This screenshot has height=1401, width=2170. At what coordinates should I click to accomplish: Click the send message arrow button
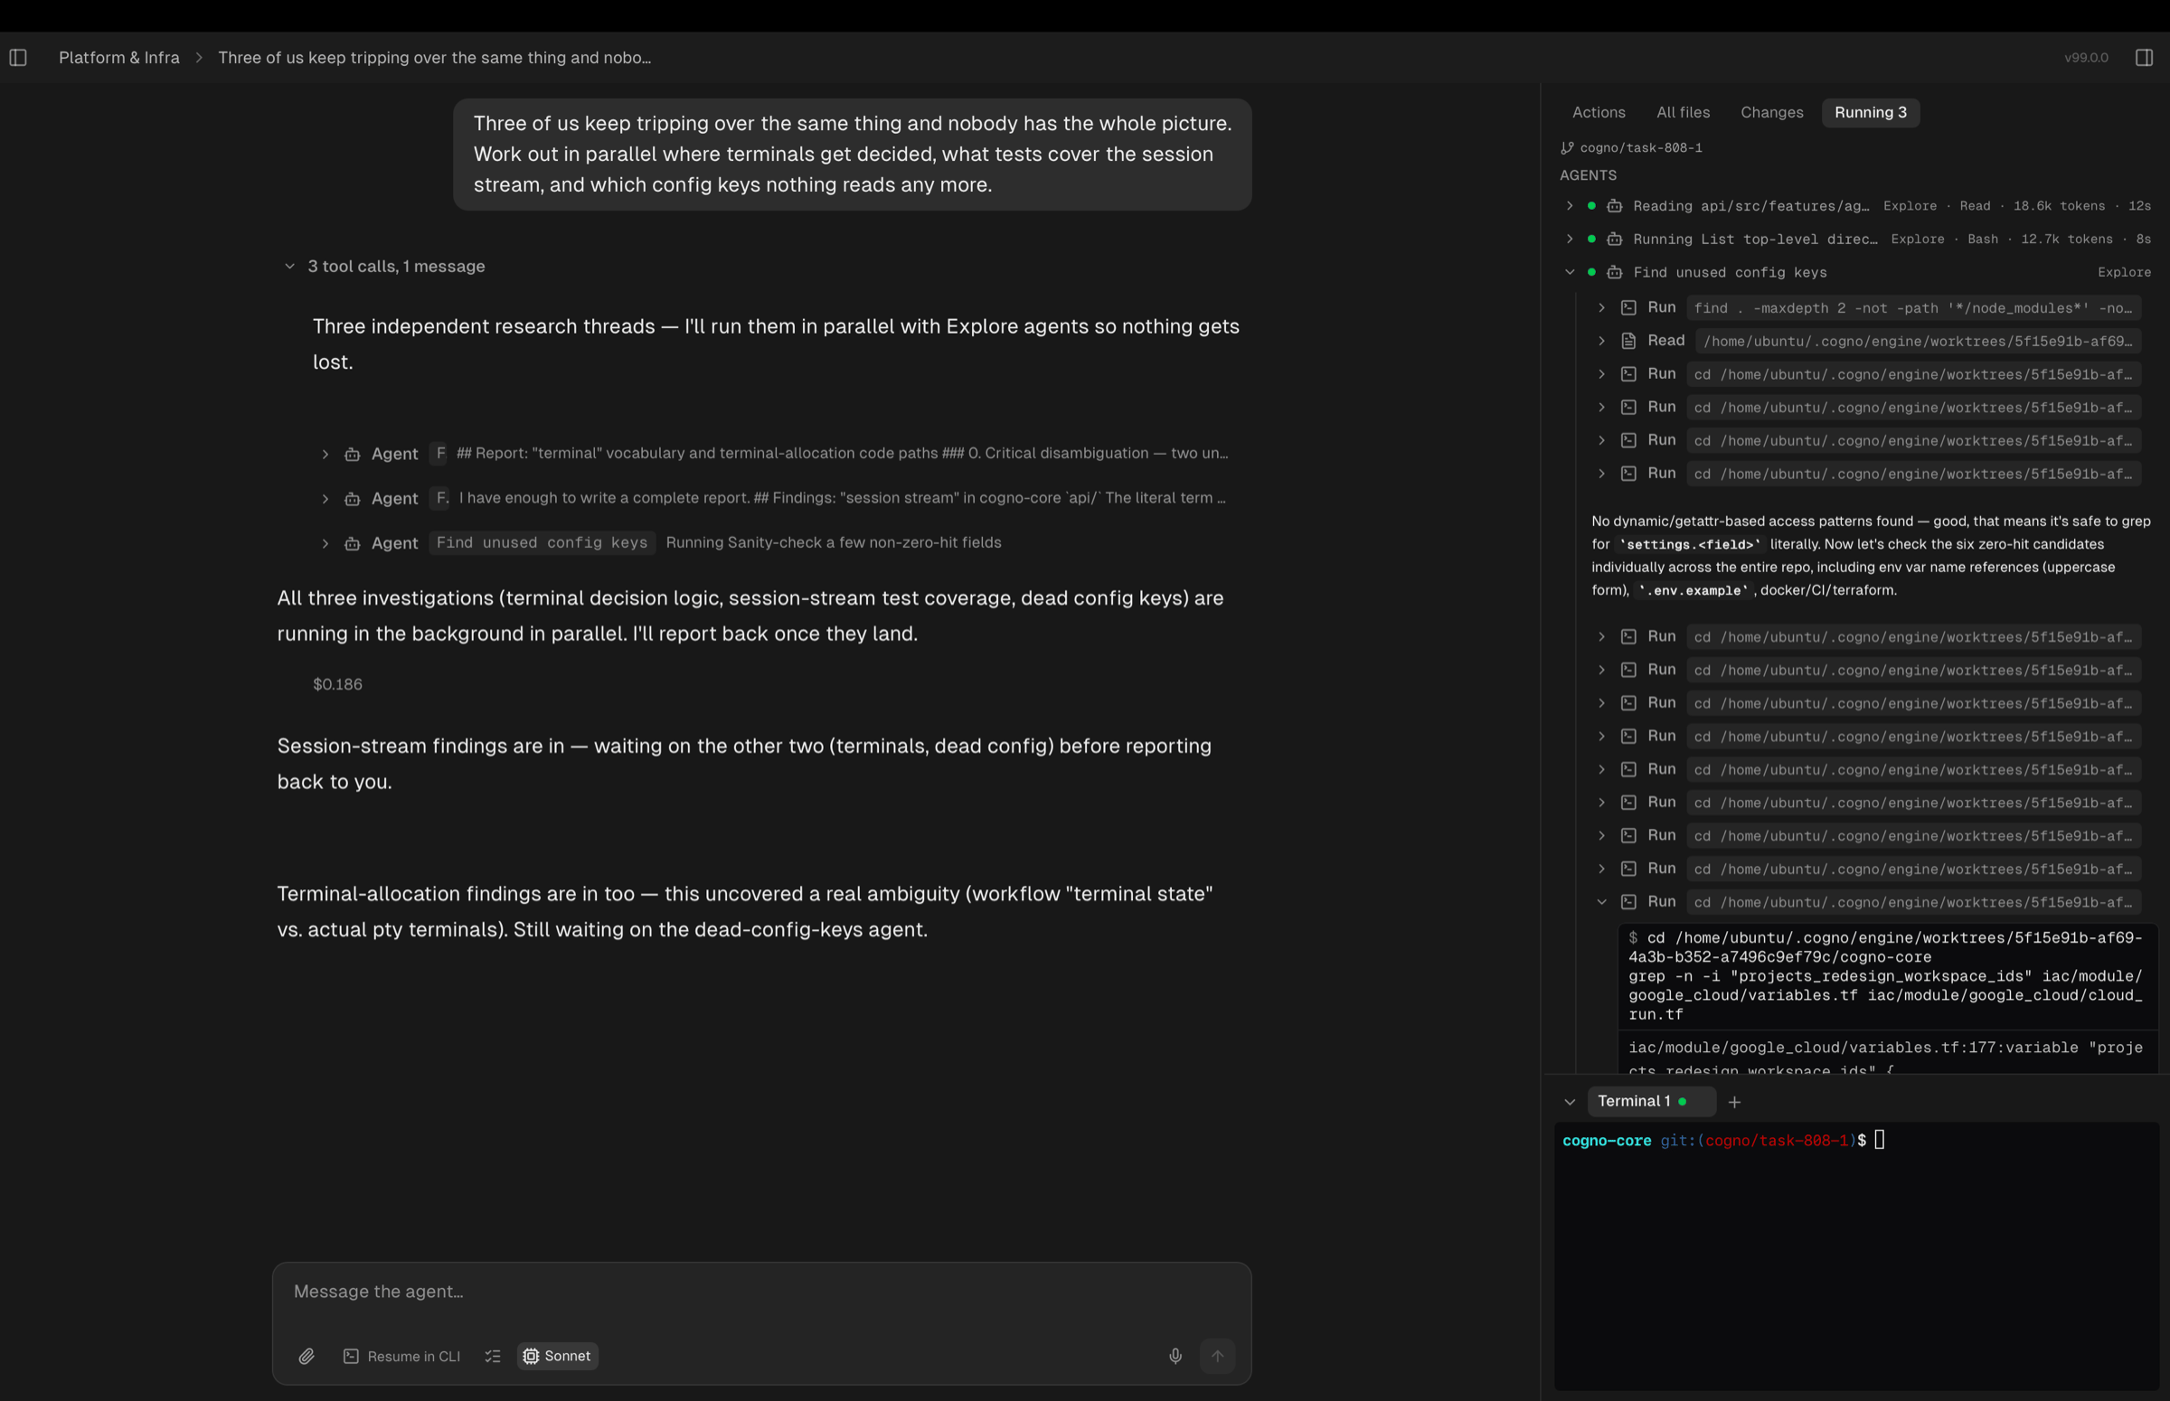click(1217, 1356)
